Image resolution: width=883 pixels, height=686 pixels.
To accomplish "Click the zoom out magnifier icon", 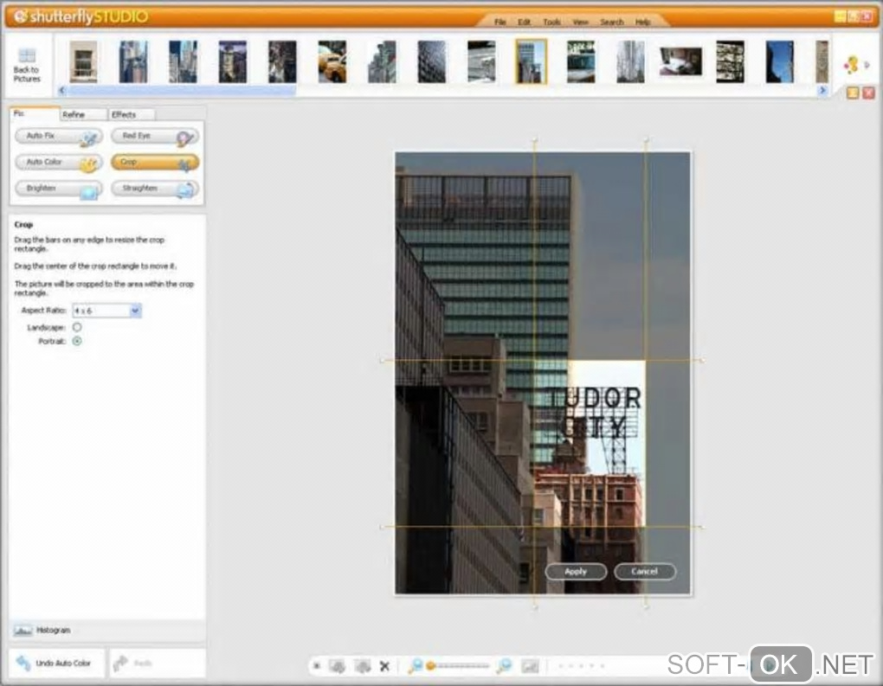I will (x=415, y=666).
